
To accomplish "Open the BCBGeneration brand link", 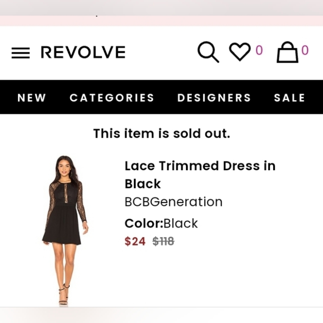I will click(x=173, y=202).
